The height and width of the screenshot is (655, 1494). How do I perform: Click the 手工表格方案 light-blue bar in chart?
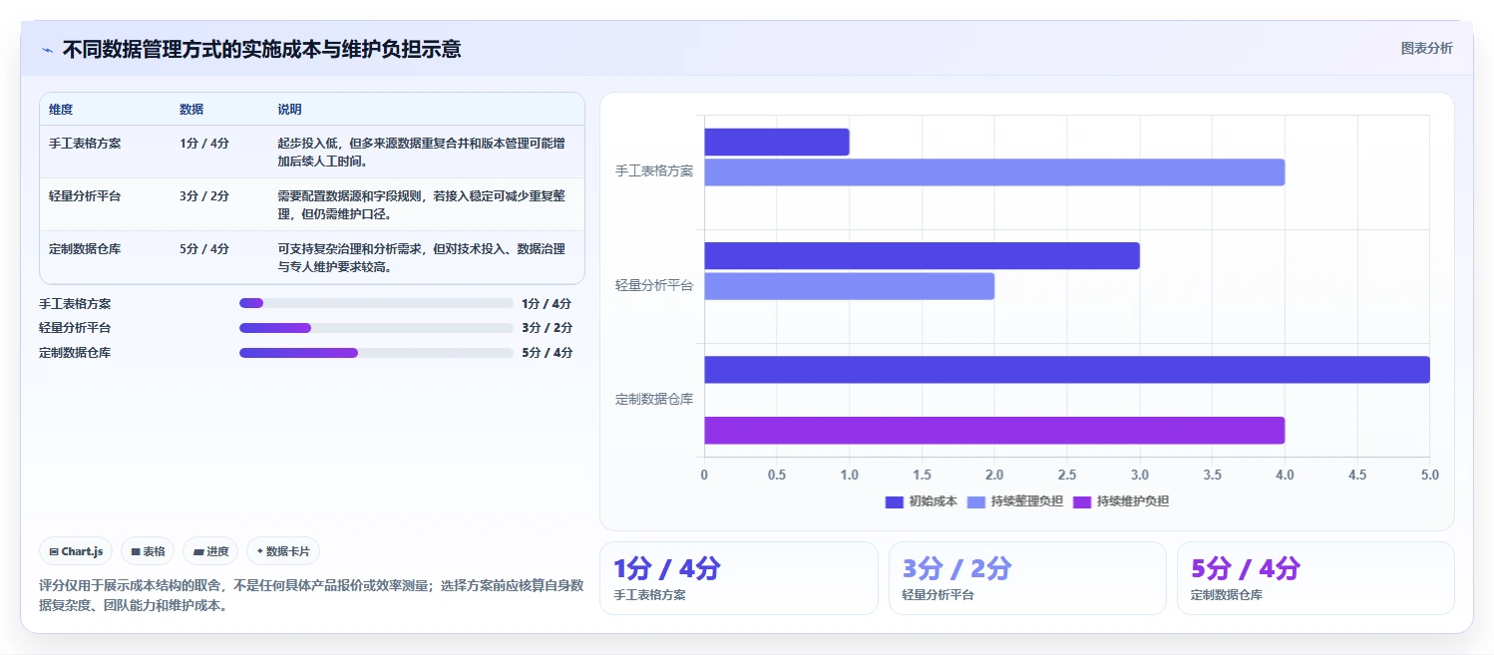coord(994,172)
